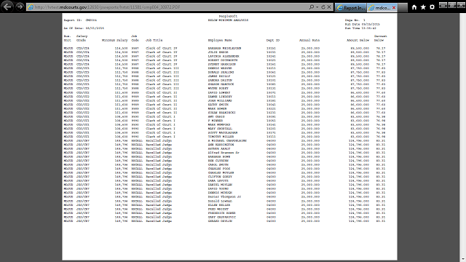Click the Dept ID column header

pos(272,40)
